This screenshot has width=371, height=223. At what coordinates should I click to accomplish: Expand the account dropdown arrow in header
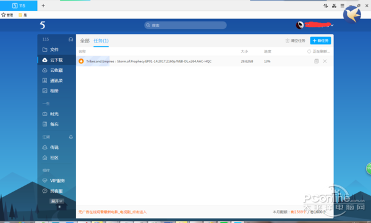(x=332, y=25)
